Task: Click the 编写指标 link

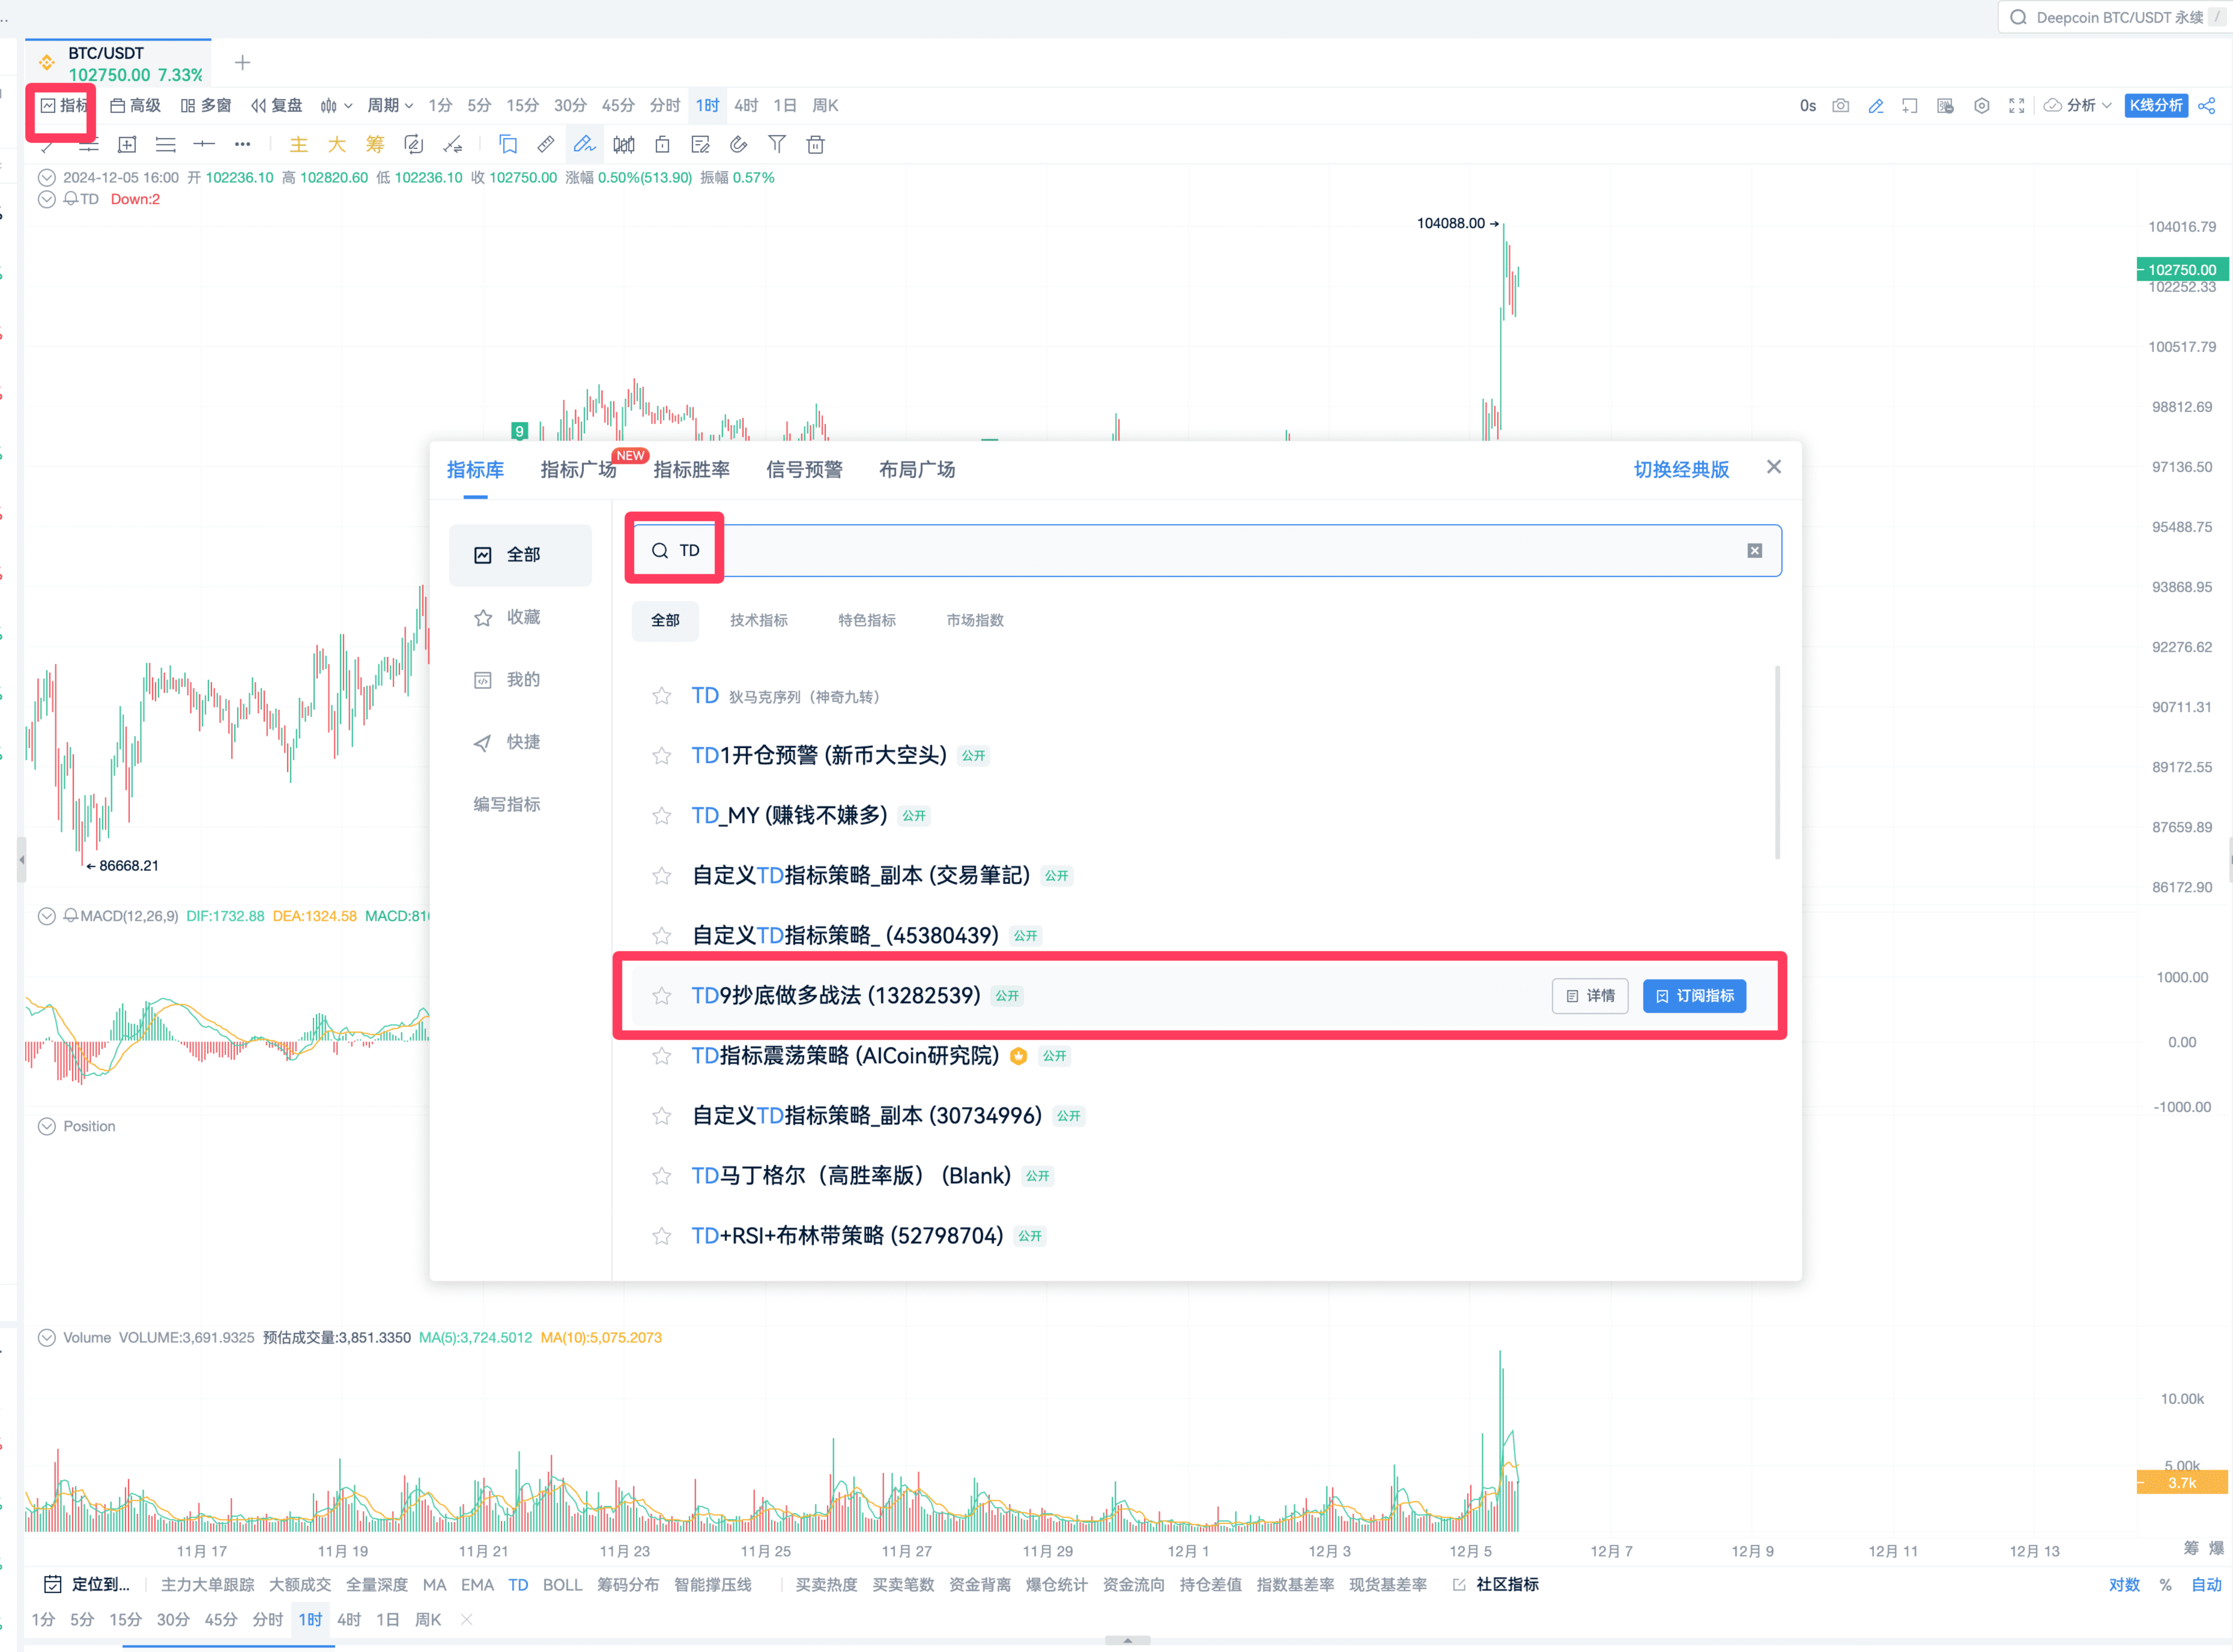Action: [x=507, y=805]
